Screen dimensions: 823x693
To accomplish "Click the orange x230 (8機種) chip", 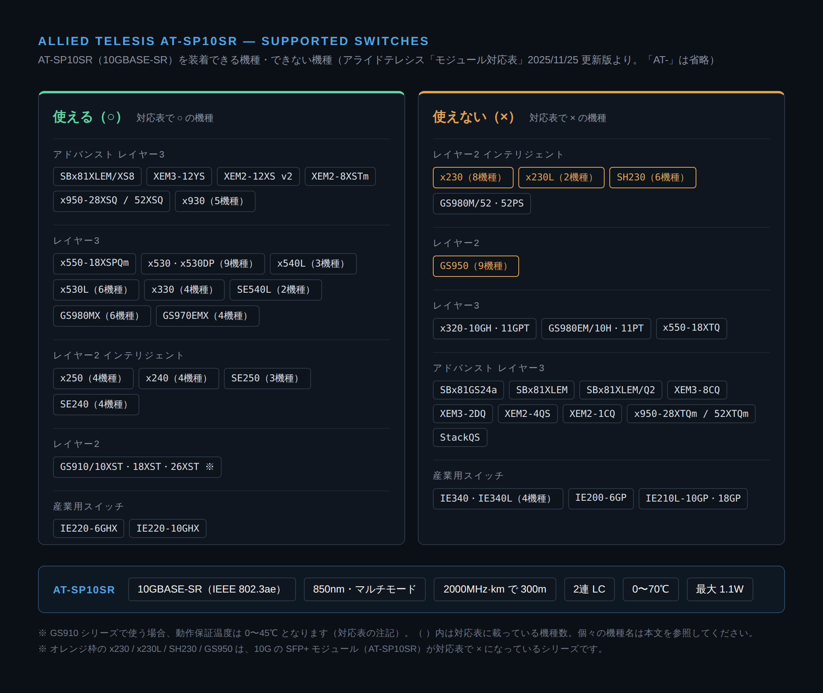I will [x=473, y=177].
